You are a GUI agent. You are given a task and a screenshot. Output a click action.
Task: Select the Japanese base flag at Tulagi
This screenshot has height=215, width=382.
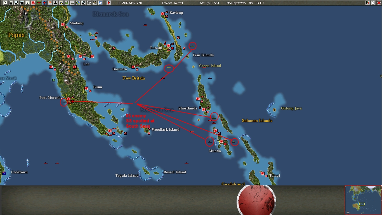[x=263, y=173]
